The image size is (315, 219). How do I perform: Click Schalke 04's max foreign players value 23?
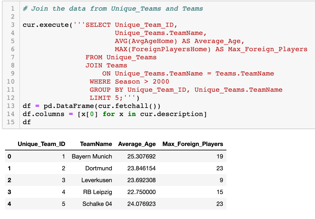point(220,204)
